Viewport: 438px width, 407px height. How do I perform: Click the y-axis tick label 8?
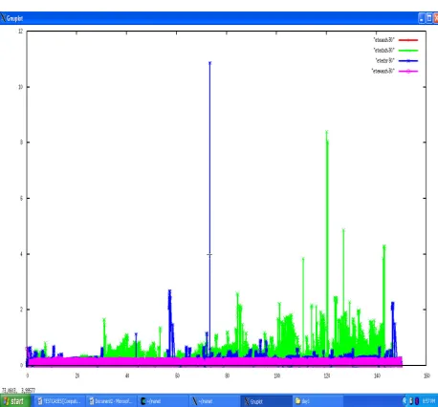pos(21,142)
